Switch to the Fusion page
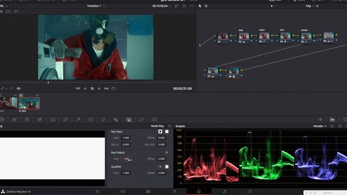347x195 pixels. [x=173, y=191]
